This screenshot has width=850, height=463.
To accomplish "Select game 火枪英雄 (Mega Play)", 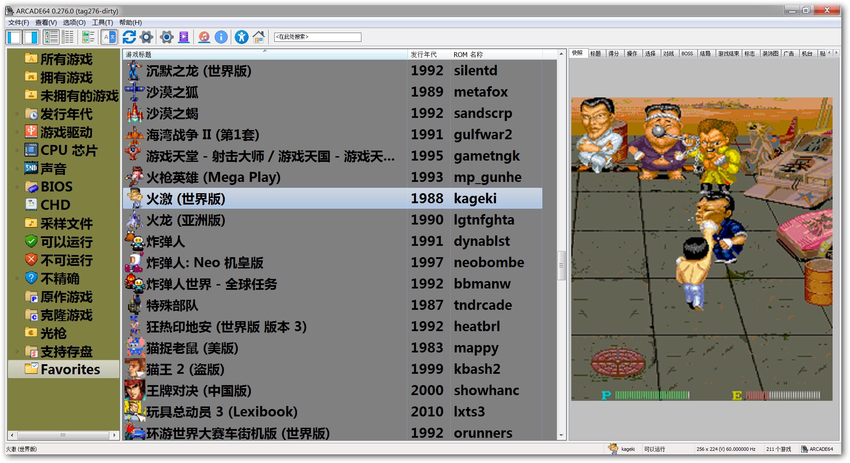I will [x=333, y=177].
